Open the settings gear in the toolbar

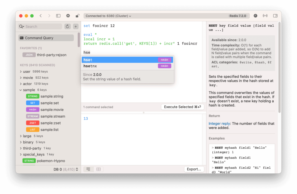[x=68, y=16]
